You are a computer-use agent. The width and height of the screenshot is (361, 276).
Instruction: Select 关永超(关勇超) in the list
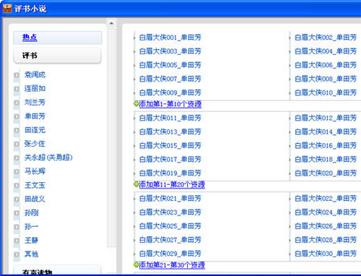coord(48,158)
